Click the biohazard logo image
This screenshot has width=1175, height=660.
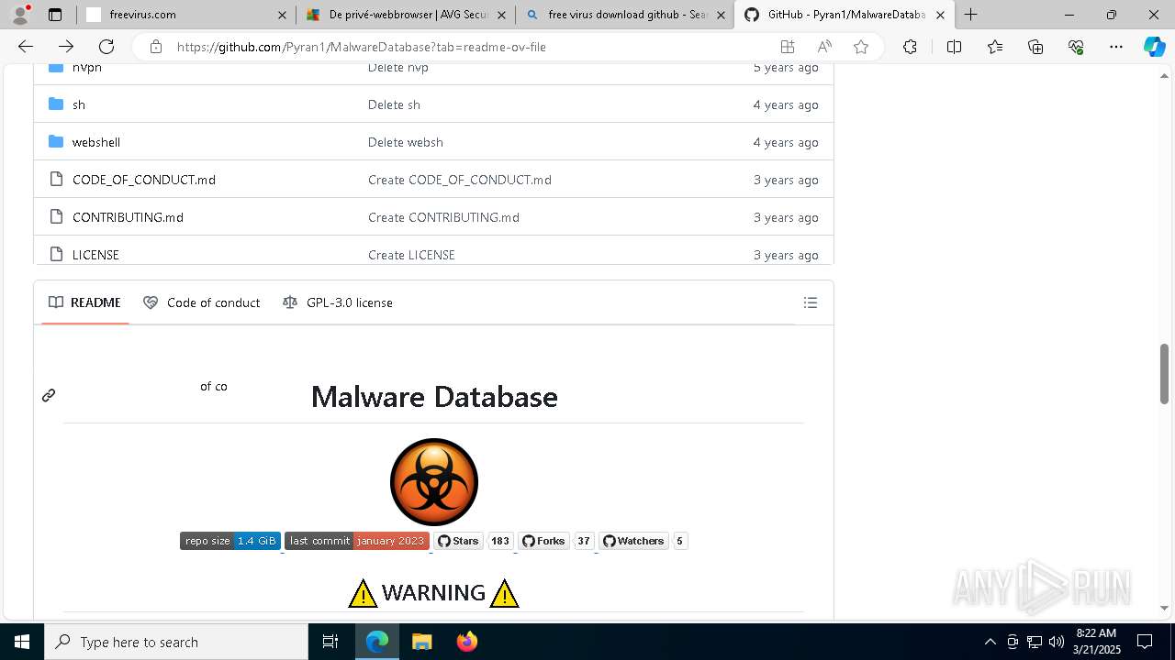434,482
